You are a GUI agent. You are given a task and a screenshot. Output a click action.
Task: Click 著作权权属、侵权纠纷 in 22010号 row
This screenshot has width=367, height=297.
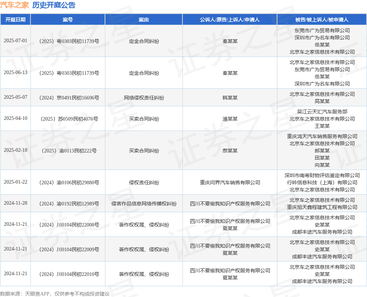(x=144, y=274)
